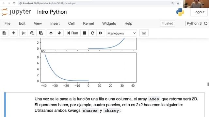The image size is (209, 117).
Task: Insert a new cell below with the plus icon
Action: coord(14,33)
